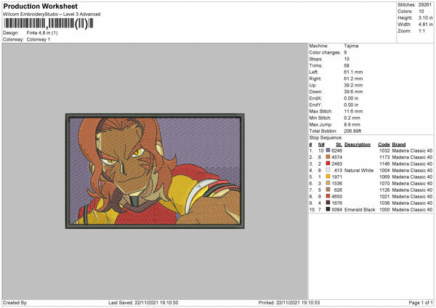Click the 'Description' column header
436x308 pixels.
tap(358, 145)
